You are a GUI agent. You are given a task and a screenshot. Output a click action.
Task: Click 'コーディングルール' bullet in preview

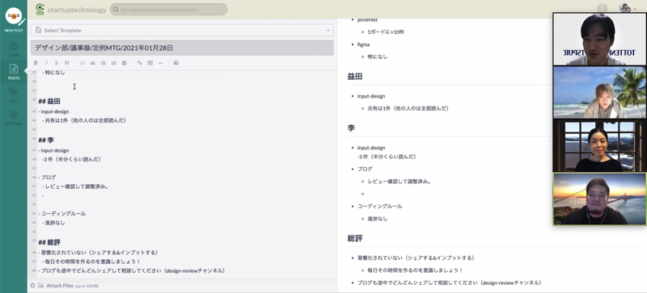click(x=379, y=206)
